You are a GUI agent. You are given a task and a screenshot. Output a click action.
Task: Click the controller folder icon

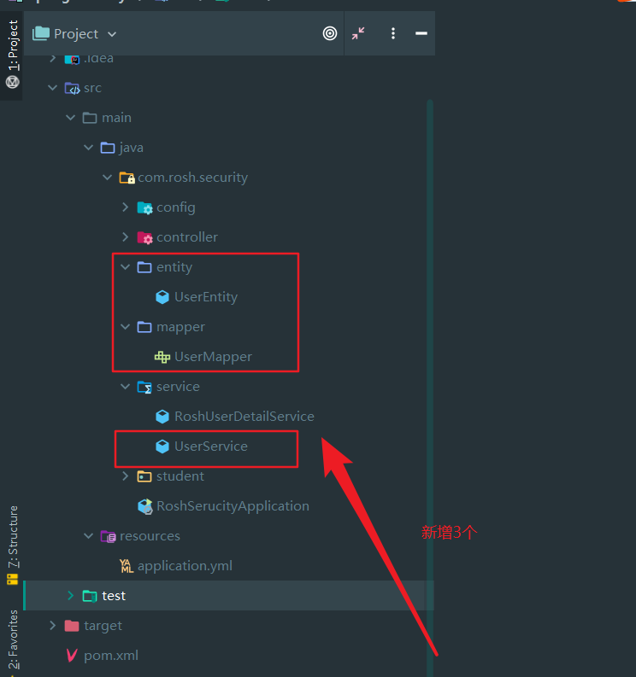144,237
